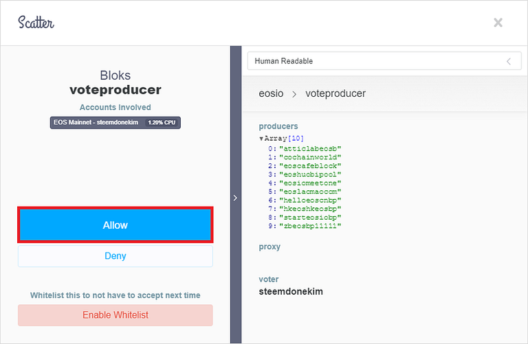
Task: Open the Human Readable view dropdown
Action: click(x=384, y=61)
